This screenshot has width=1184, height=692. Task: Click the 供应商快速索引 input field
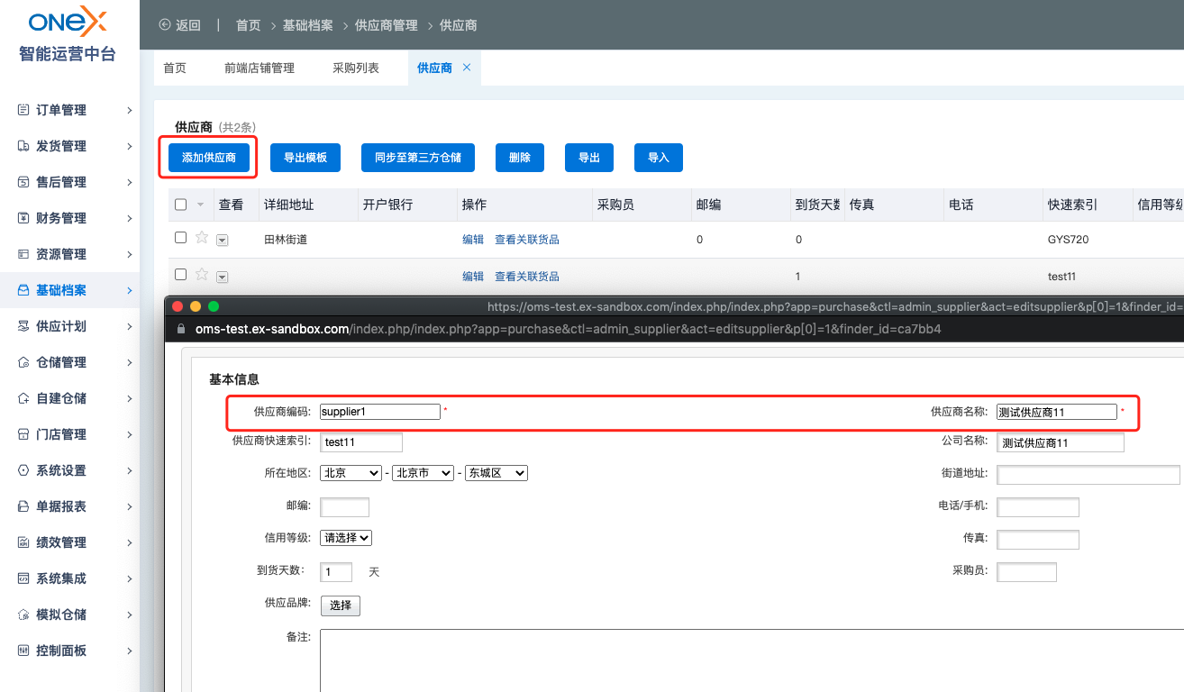(361, 442)
